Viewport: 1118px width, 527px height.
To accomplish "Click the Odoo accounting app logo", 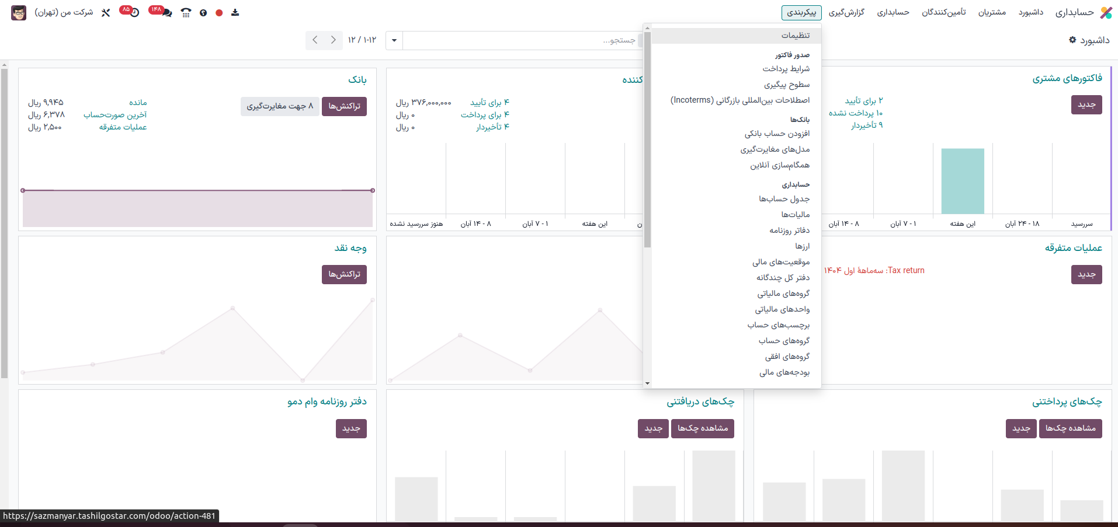I will point(1106,12).
